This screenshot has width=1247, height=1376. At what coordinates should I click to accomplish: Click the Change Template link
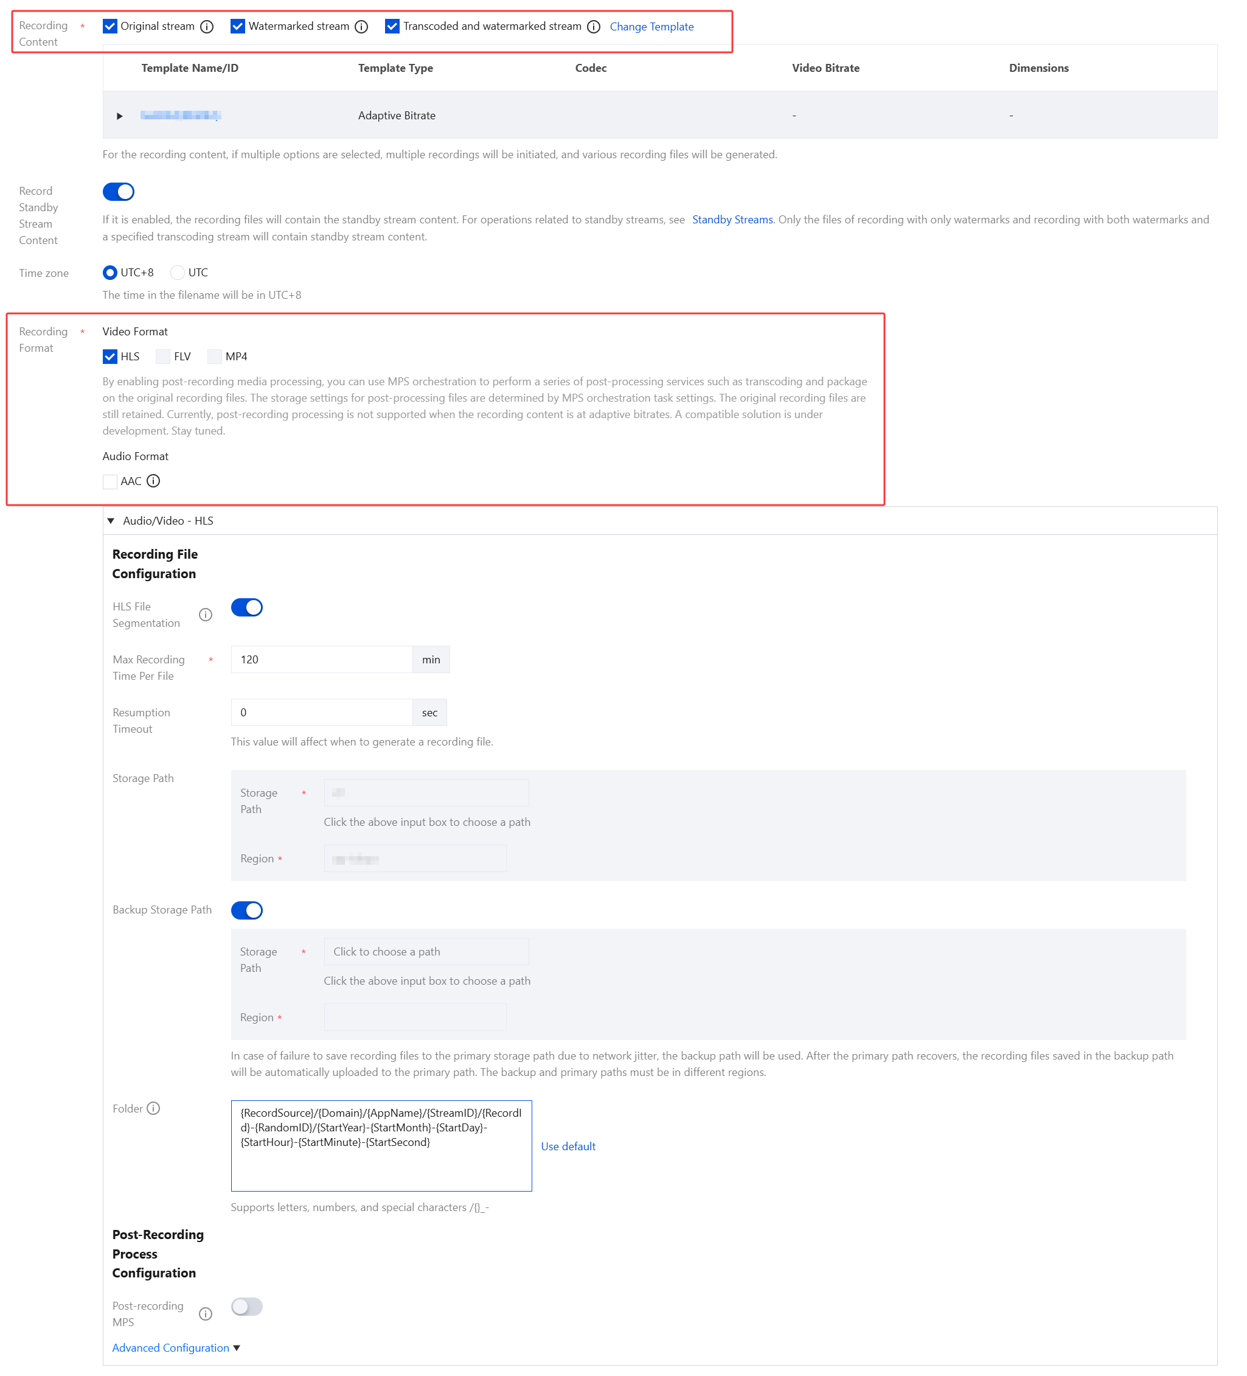(651, 27)
